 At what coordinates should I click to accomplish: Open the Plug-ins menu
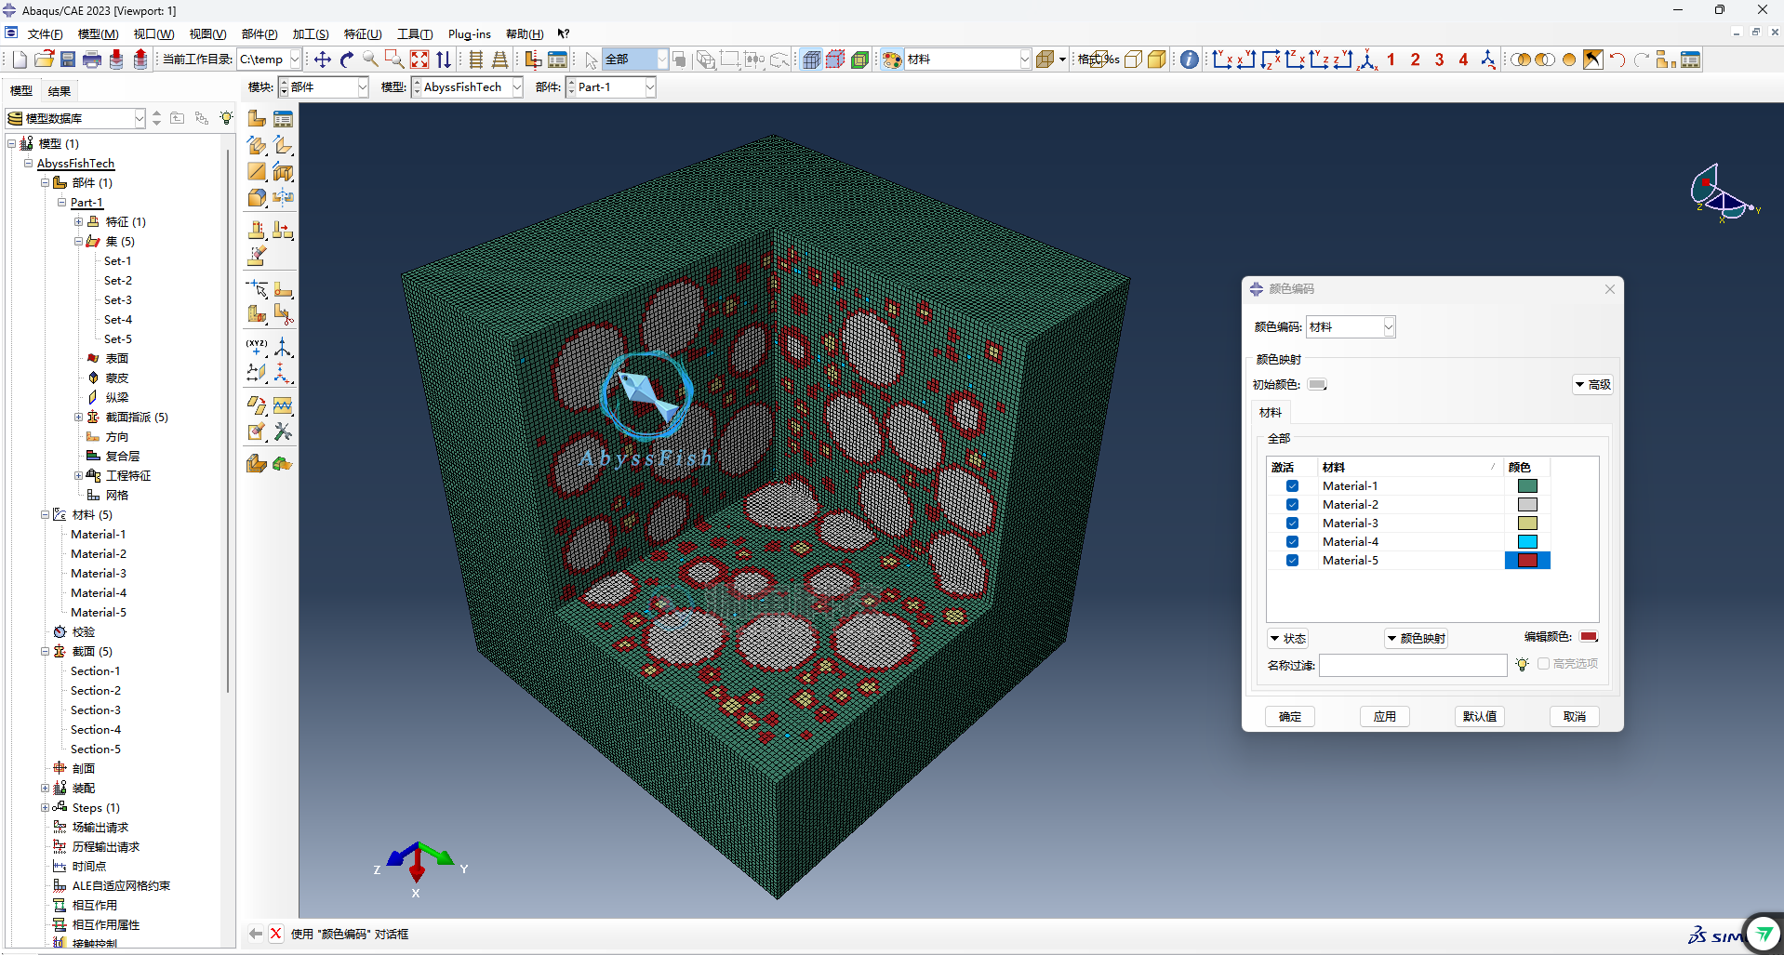coord(470,34)
